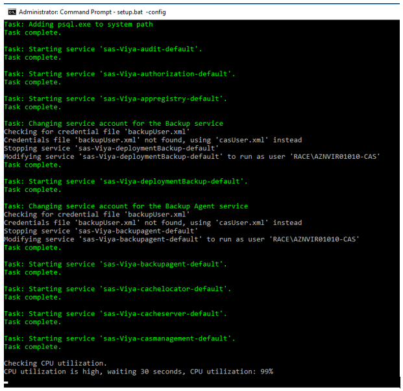Click "Starting service 'sas-Viya-deploymentBackup-default'" line
This screenshot has height=391, width=403.
(x=126, y=182)
